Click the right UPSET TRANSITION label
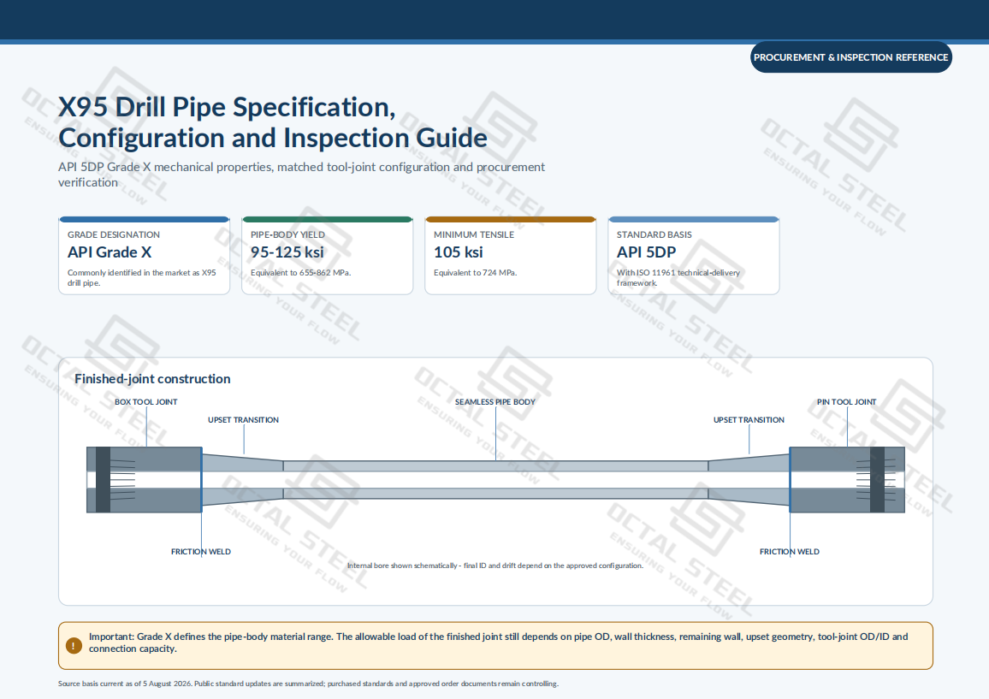The height and width of the screenshot is (699, 989). (749, 419)
